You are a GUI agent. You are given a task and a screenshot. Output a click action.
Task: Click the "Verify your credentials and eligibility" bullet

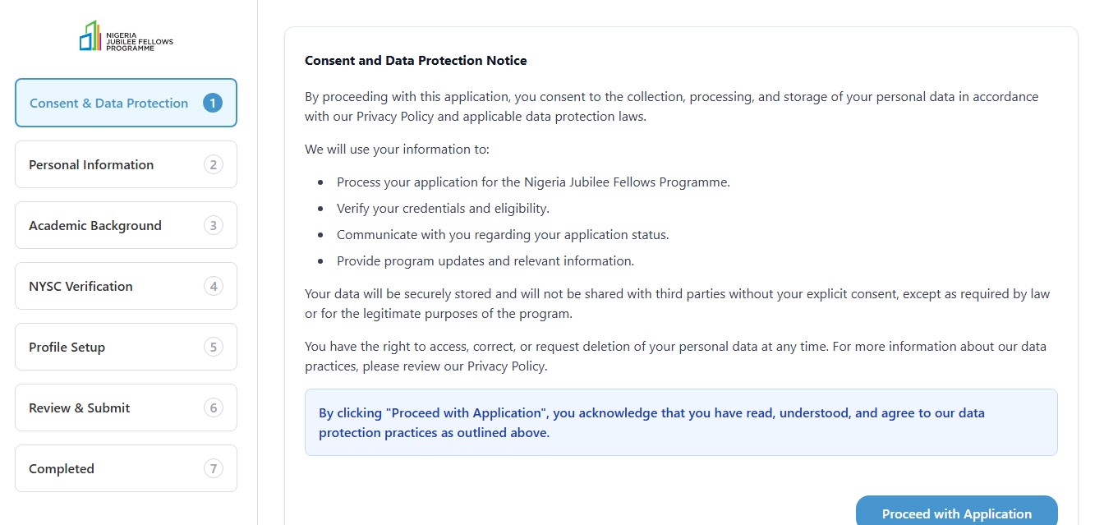443,209
